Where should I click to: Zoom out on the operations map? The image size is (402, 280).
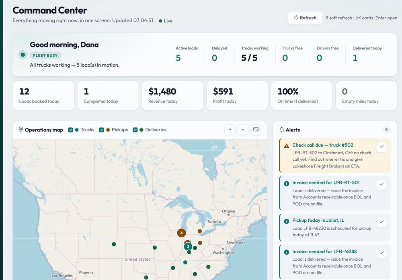click(243, 130)
